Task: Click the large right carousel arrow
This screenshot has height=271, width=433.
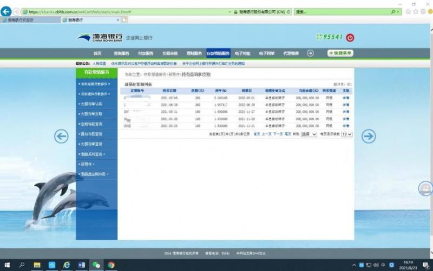Action: (x=369, y=136)
